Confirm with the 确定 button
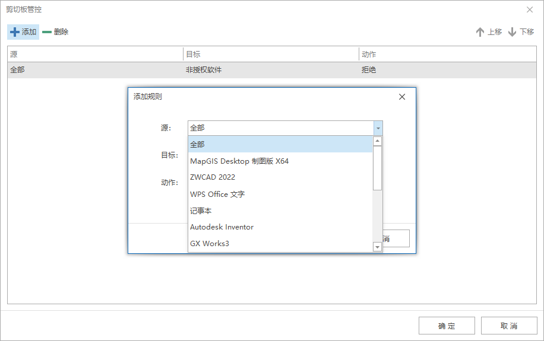Image resolution: width=544 pixels, height=341 pixels. coord(447,326)
